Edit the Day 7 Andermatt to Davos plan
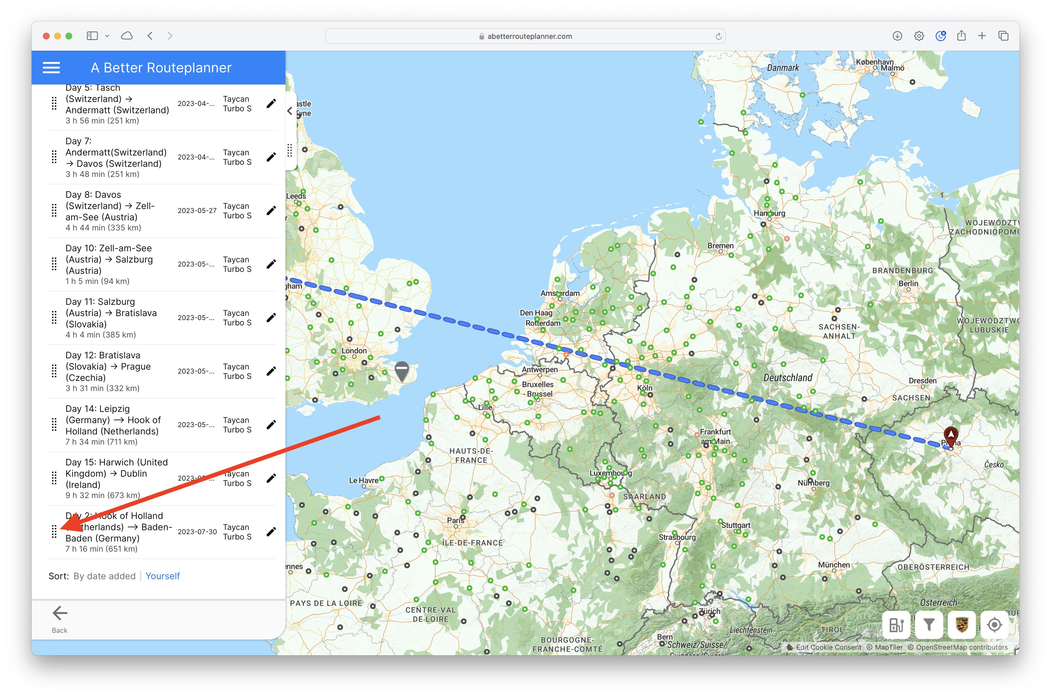 (271, 157)
